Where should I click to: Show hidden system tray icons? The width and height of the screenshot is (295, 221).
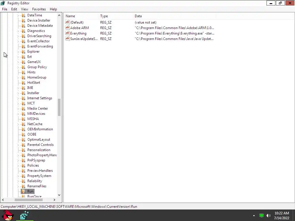click(254, 216)
